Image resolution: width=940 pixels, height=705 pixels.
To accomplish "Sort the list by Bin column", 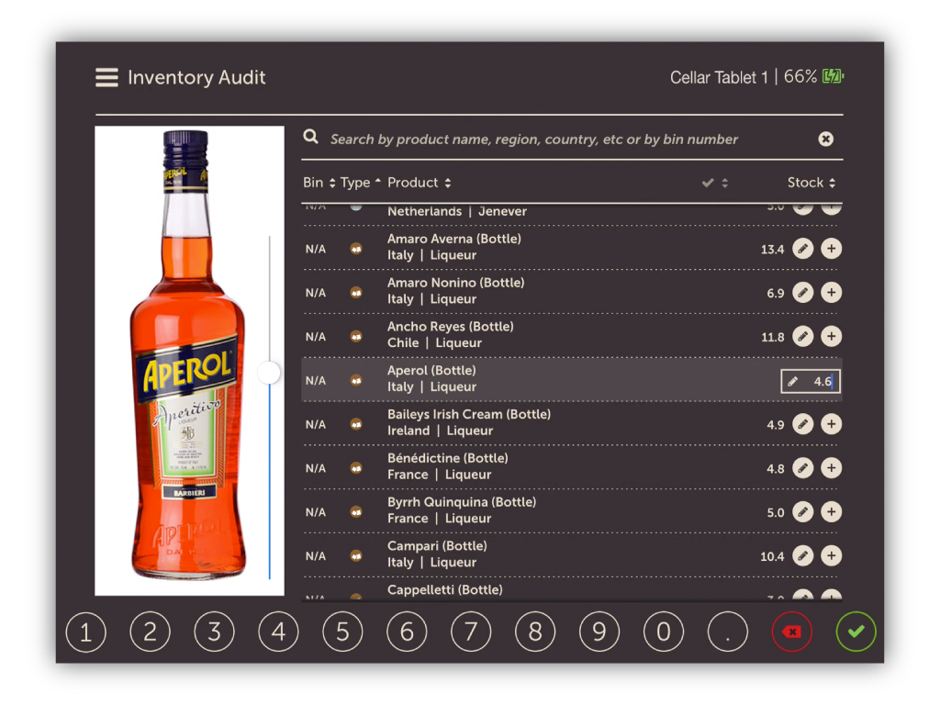I will coord(319,183).
